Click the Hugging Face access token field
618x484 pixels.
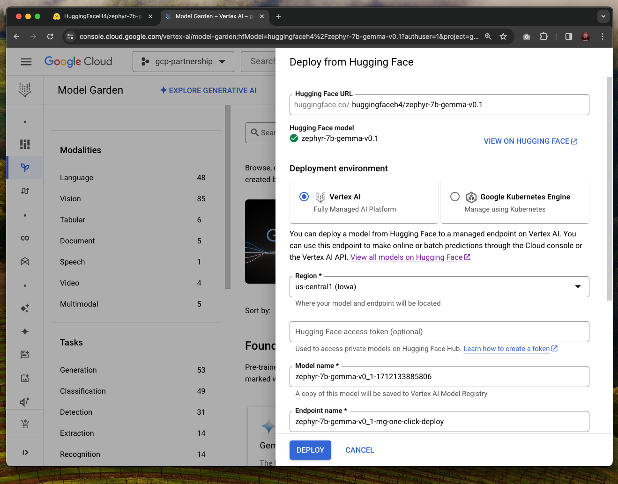pyautogui.click(x=439, y=332)
